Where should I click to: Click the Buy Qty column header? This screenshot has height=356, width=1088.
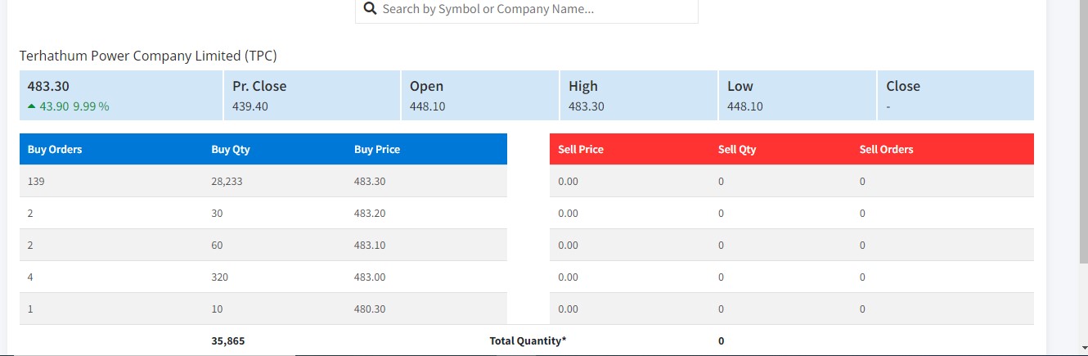[231, 150]
